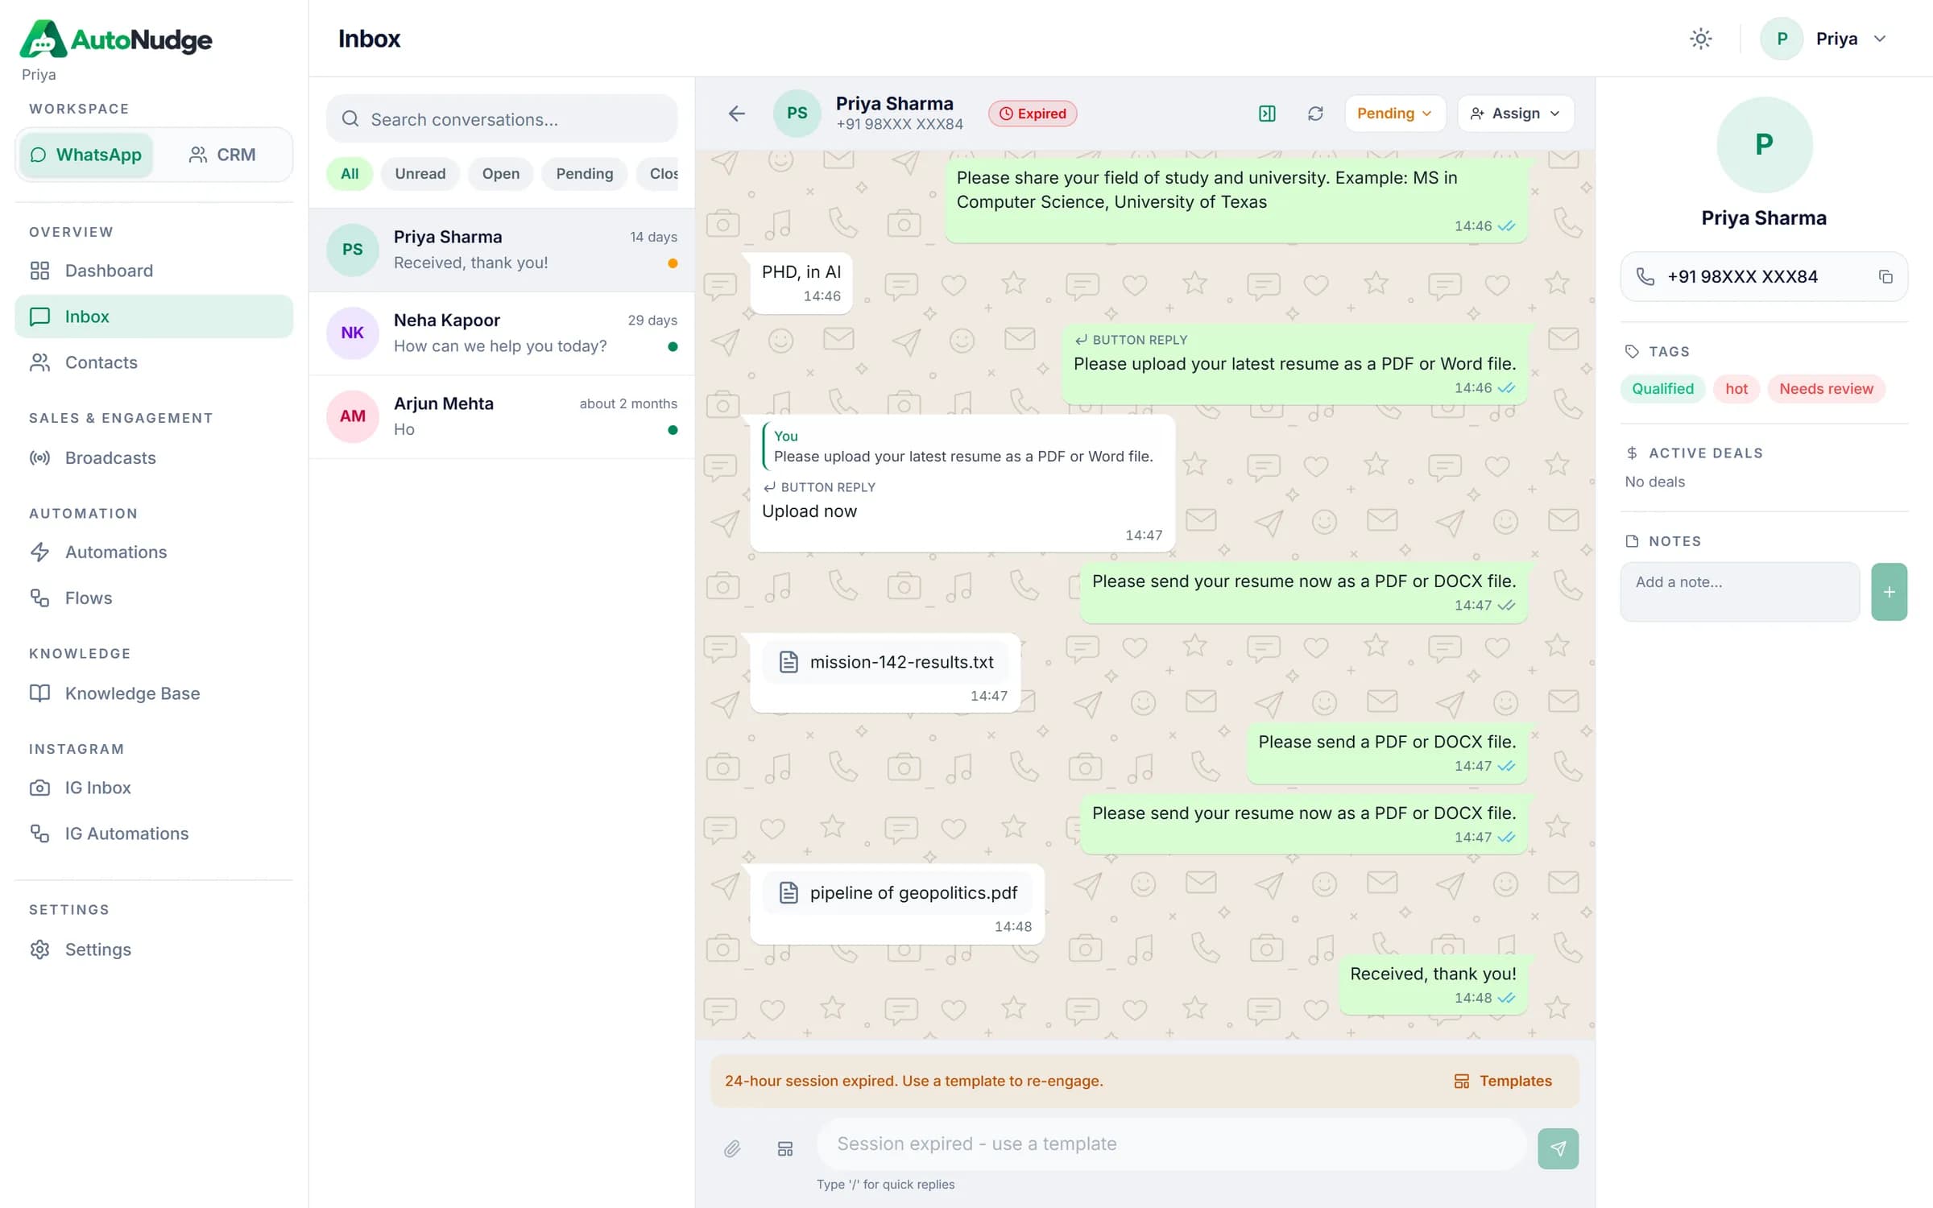The image size is (1933, 1208).
Task: Toggle the contact side panel icon
Action: [x=1267, y=114]
